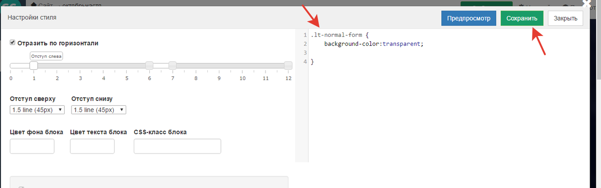Image resolution: width=601 pixels, height=188 pixels.
Task: Click the green Сохранить button
Action: click(522, 18)
